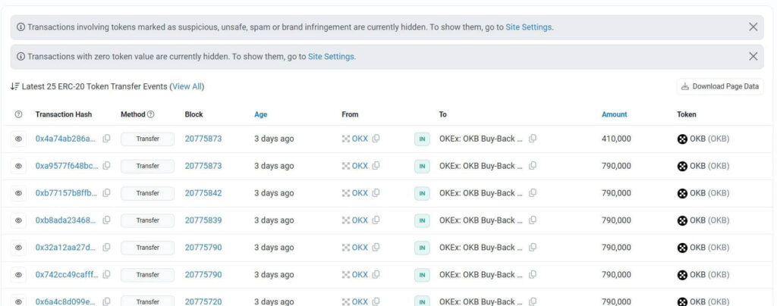
Task: Click help icon next to Method header
Action: click(x=150, y=114)
